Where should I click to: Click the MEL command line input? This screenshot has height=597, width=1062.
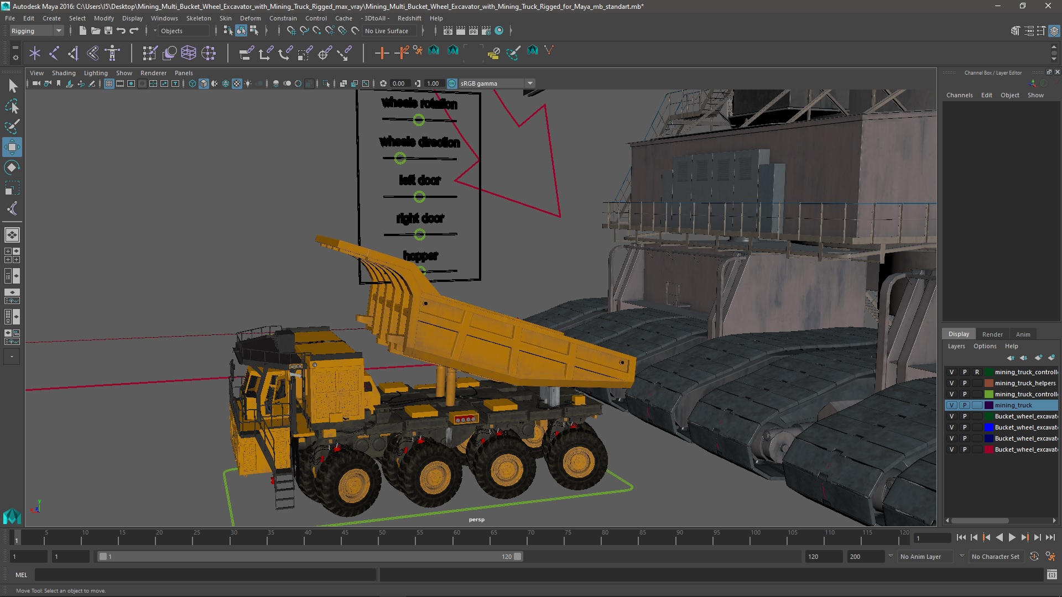coord(206,575)
